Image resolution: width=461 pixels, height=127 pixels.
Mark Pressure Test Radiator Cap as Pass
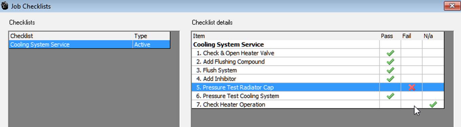390,87
